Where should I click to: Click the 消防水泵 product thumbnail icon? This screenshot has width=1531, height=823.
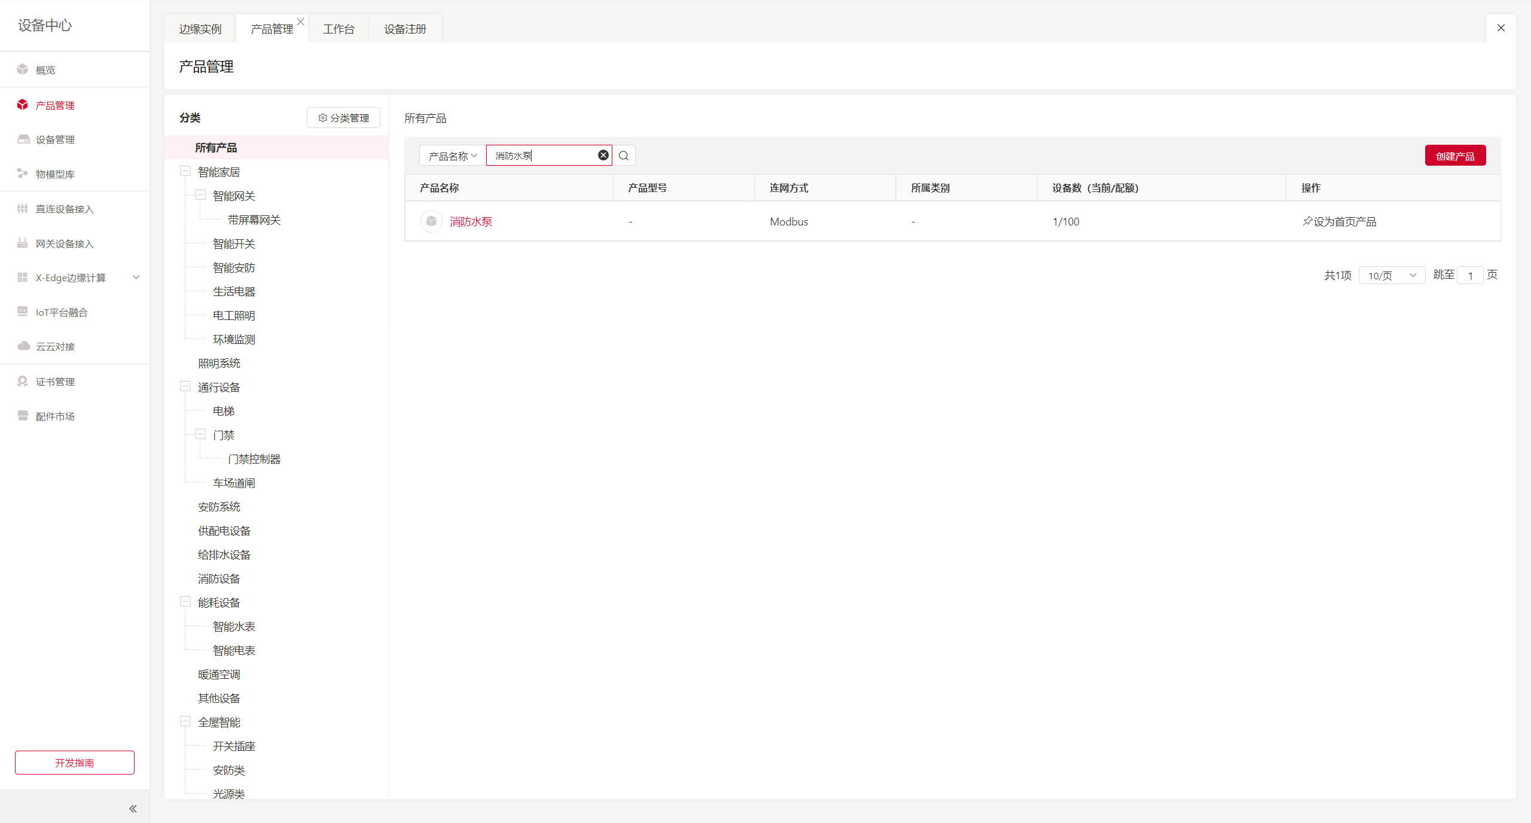tap(431, 221)
